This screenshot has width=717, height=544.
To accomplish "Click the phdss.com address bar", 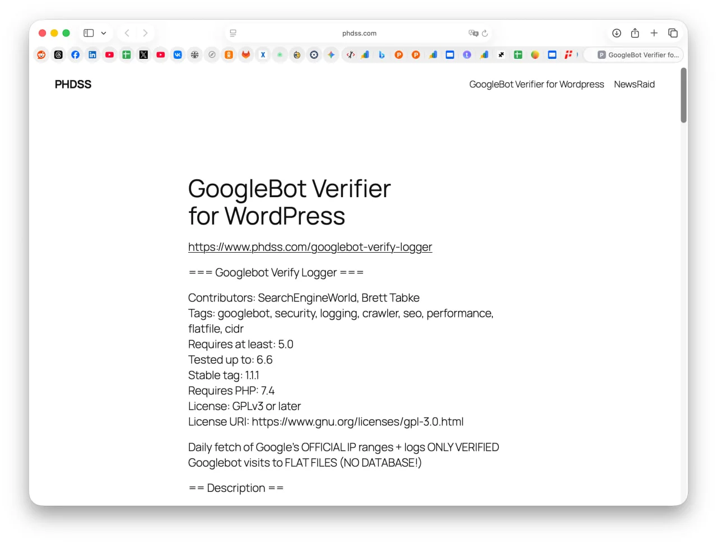I will tap(359, 34).
